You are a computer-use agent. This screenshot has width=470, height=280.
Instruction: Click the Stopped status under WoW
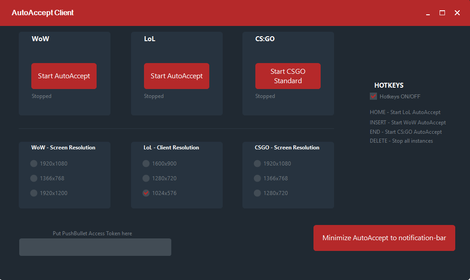(42, 96)
